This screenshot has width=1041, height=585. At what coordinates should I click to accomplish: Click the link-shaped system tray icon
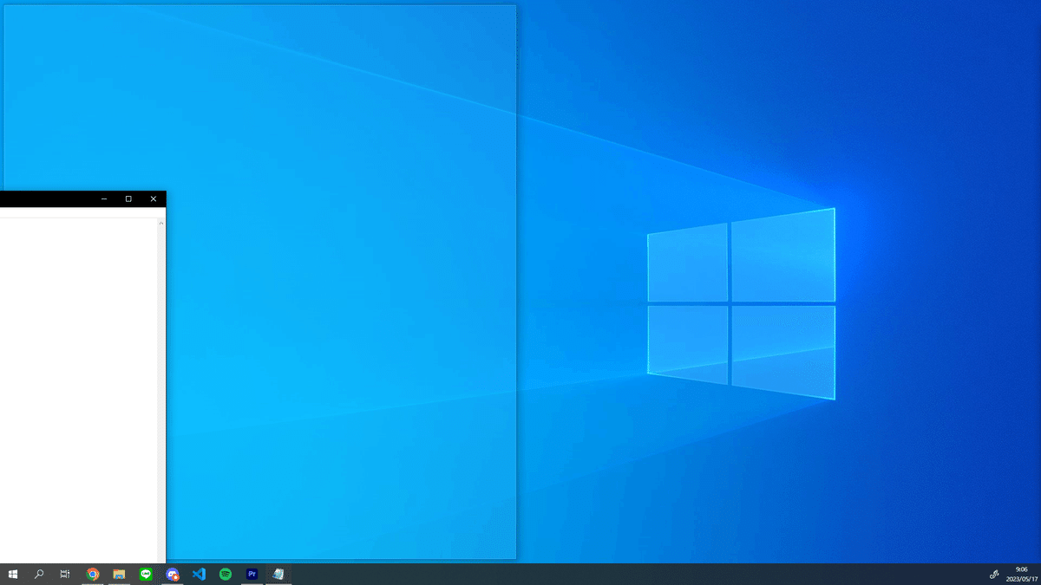[994, 574]
